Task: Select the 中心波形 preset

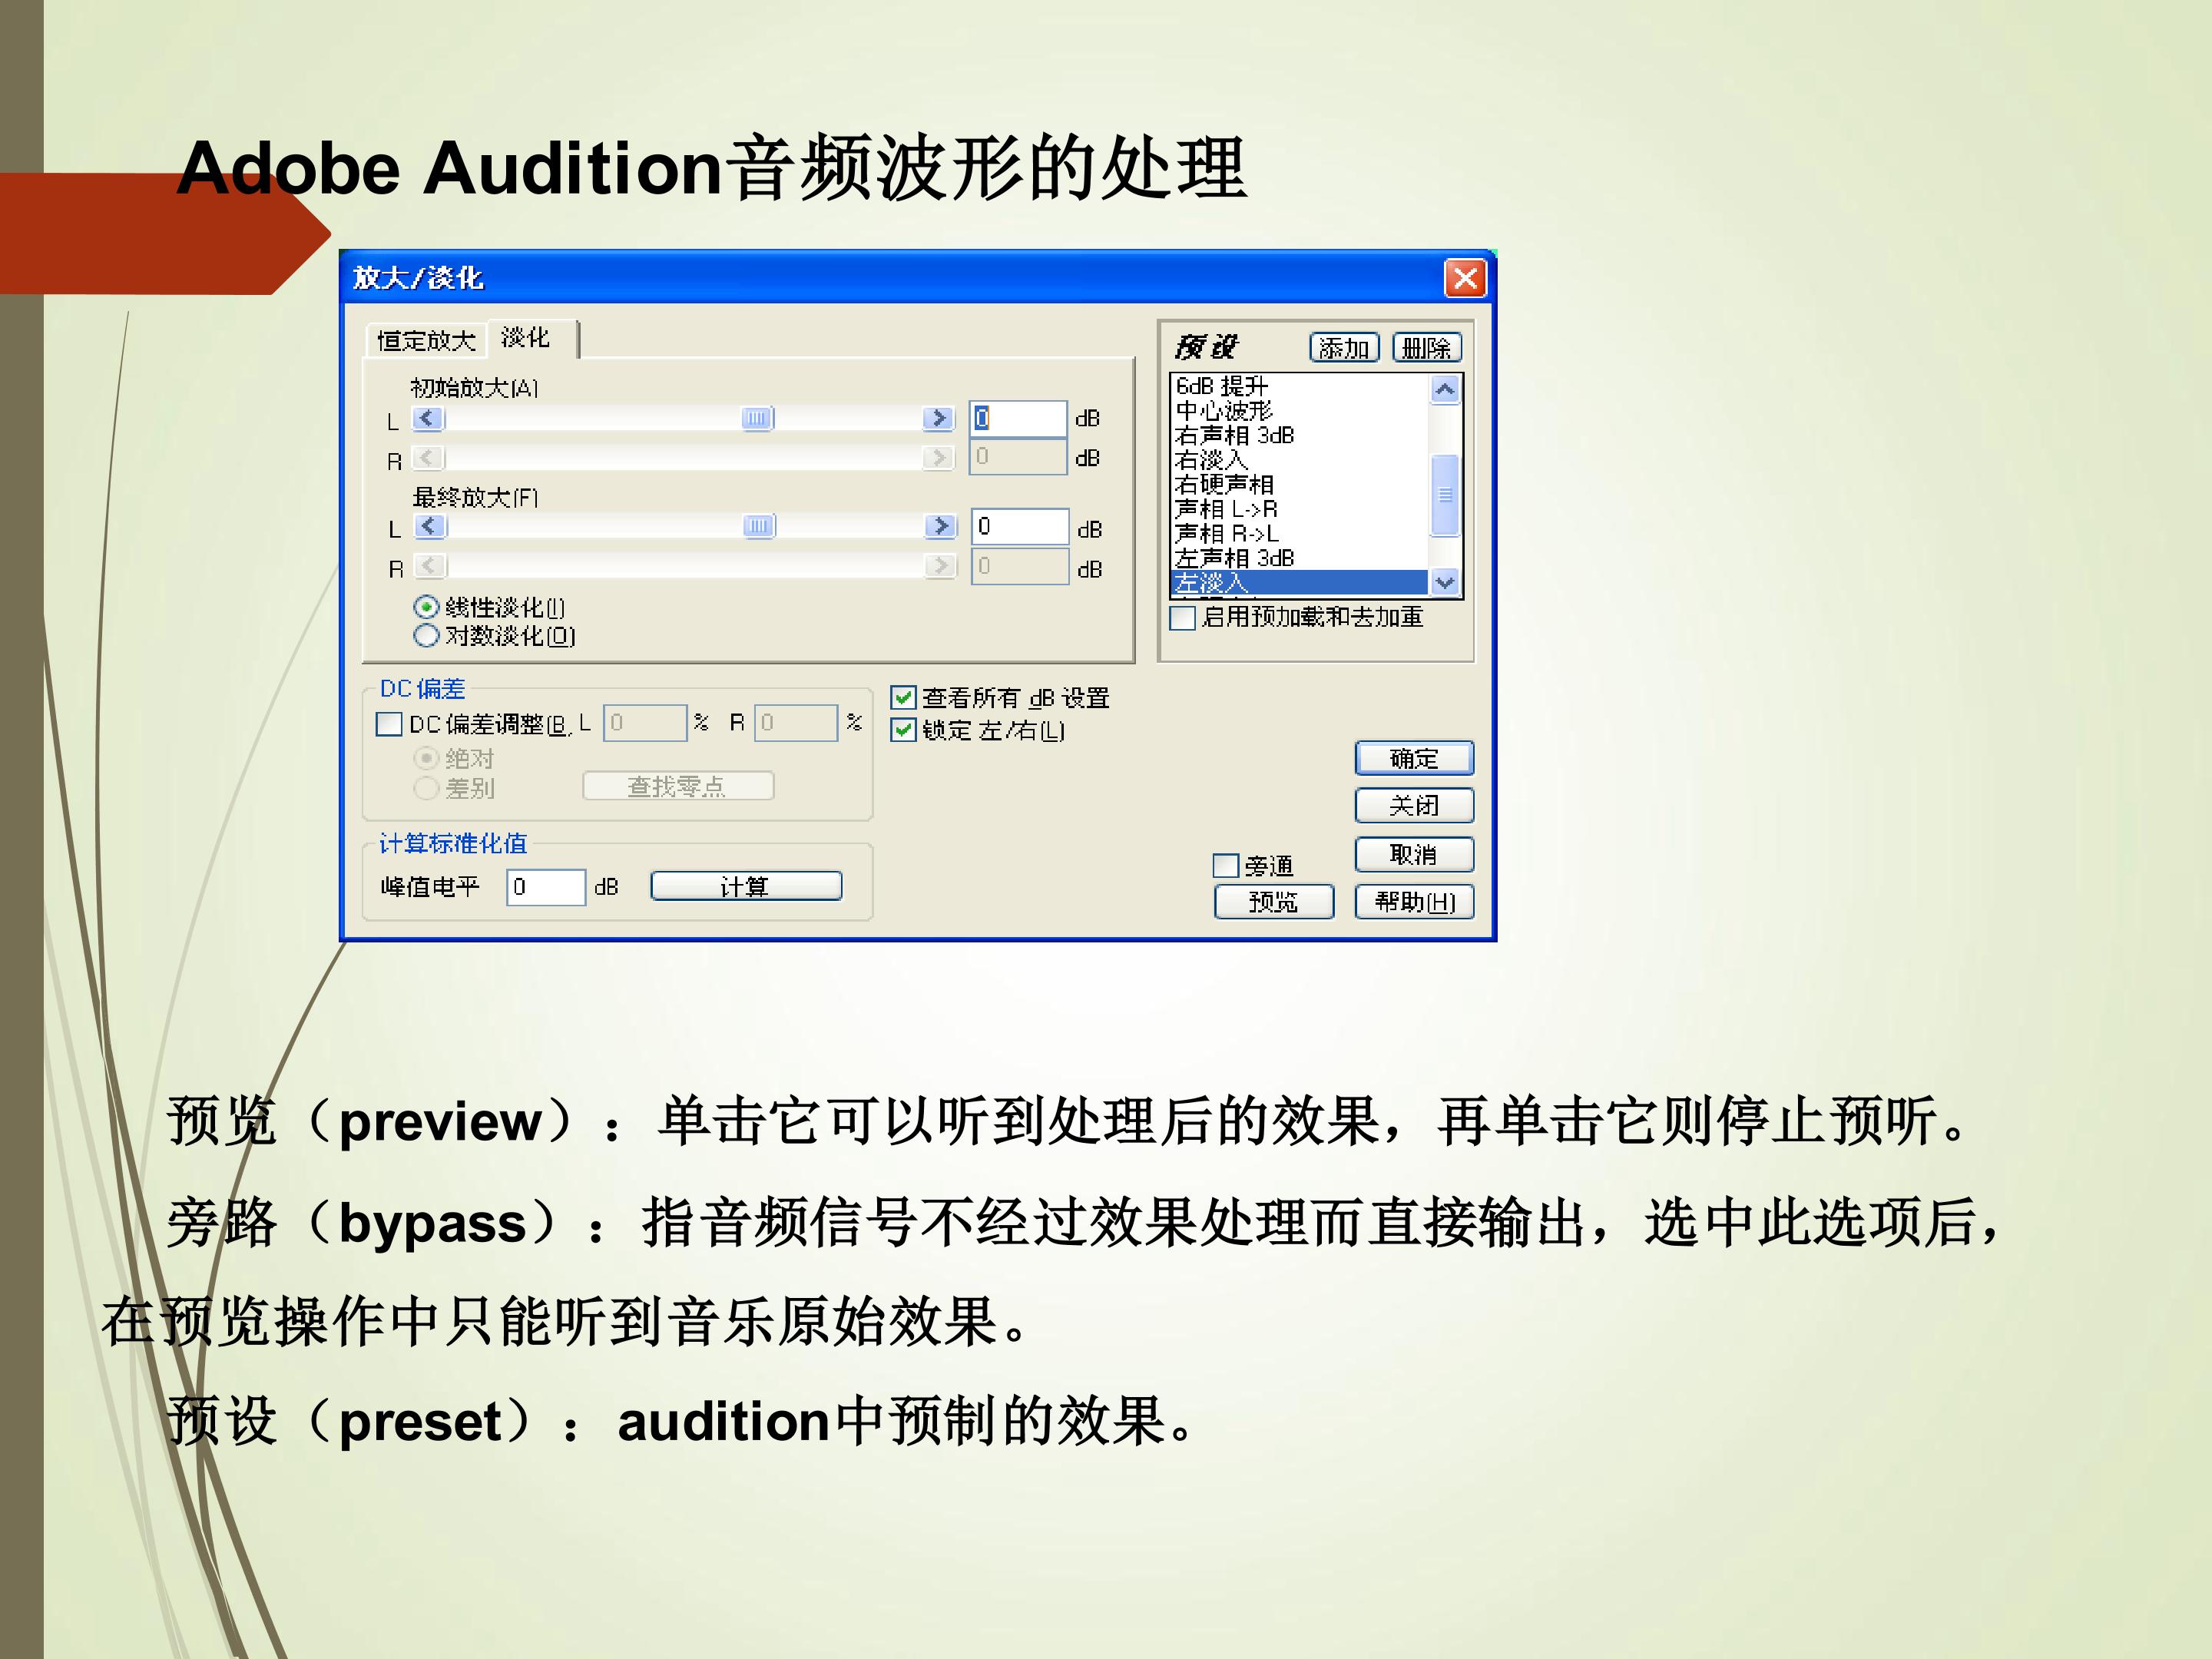Action: (x=1299, y=411)
